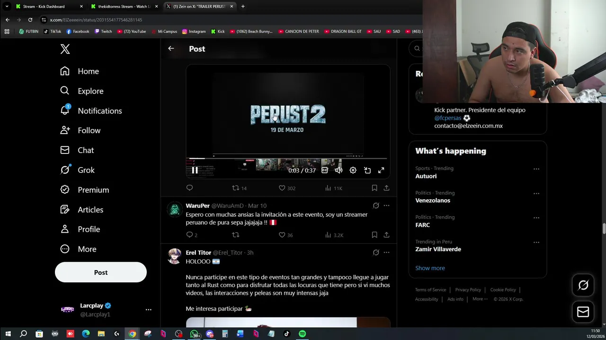Share the main post
Screen dimensions: 606x340
[x=386, y=188]
